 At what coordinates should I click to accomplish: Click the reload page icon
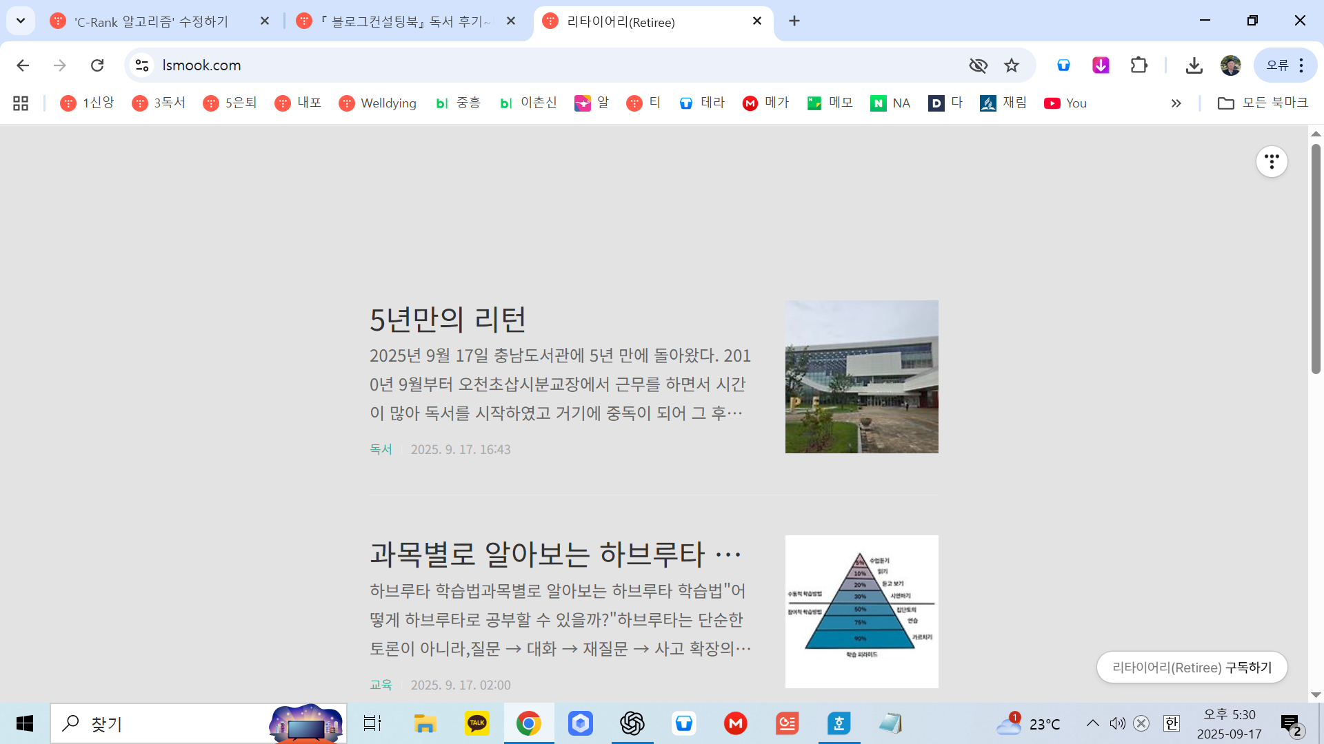point(97,65)
